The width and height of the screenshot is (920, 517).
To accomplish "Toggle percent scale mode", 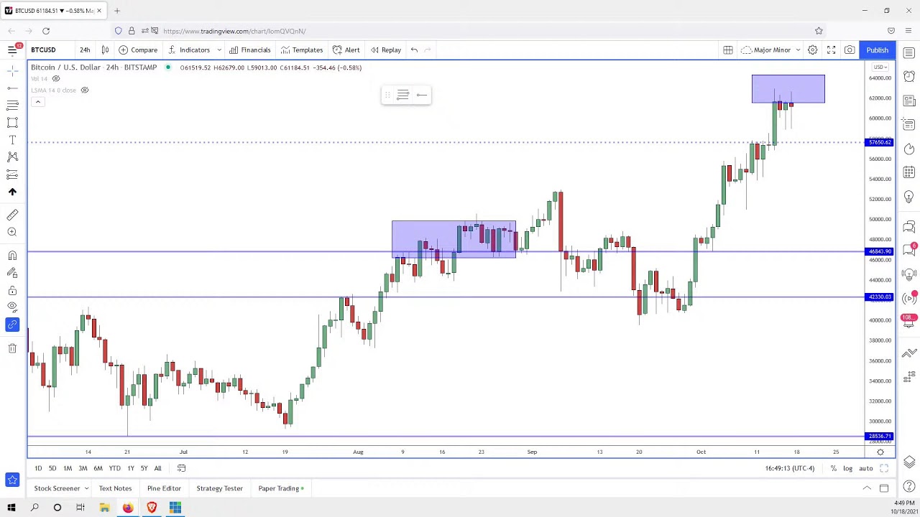I will click(x=833, y=468).
